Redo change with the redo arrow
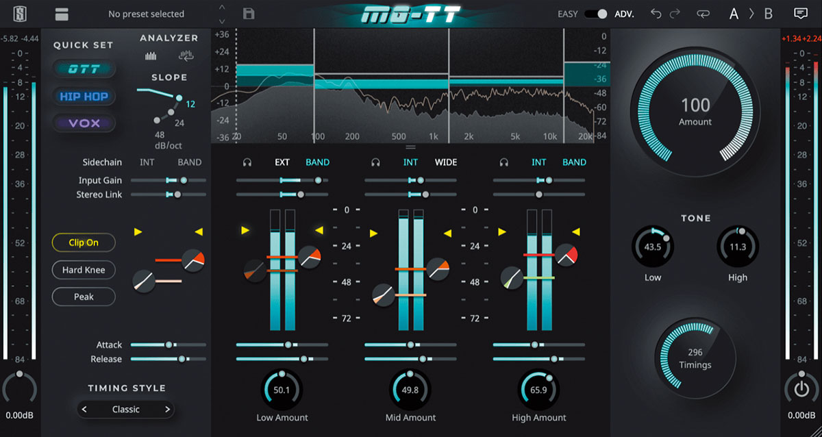822x437 pixels. 675,14
